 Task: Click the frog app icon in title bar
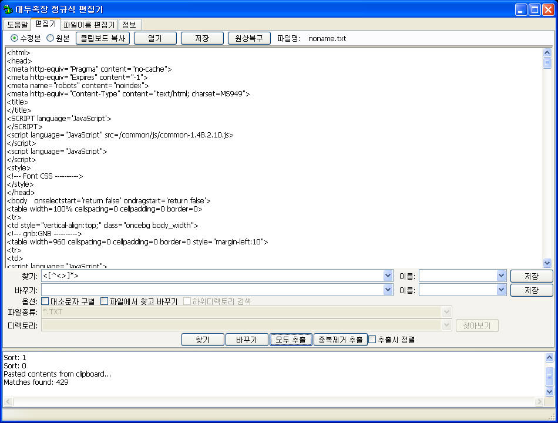8,9
